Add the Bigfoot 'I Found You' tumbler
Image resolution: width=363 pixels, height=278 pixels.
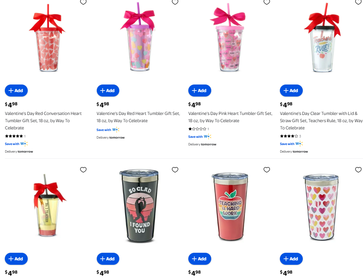tap(108, 259)
